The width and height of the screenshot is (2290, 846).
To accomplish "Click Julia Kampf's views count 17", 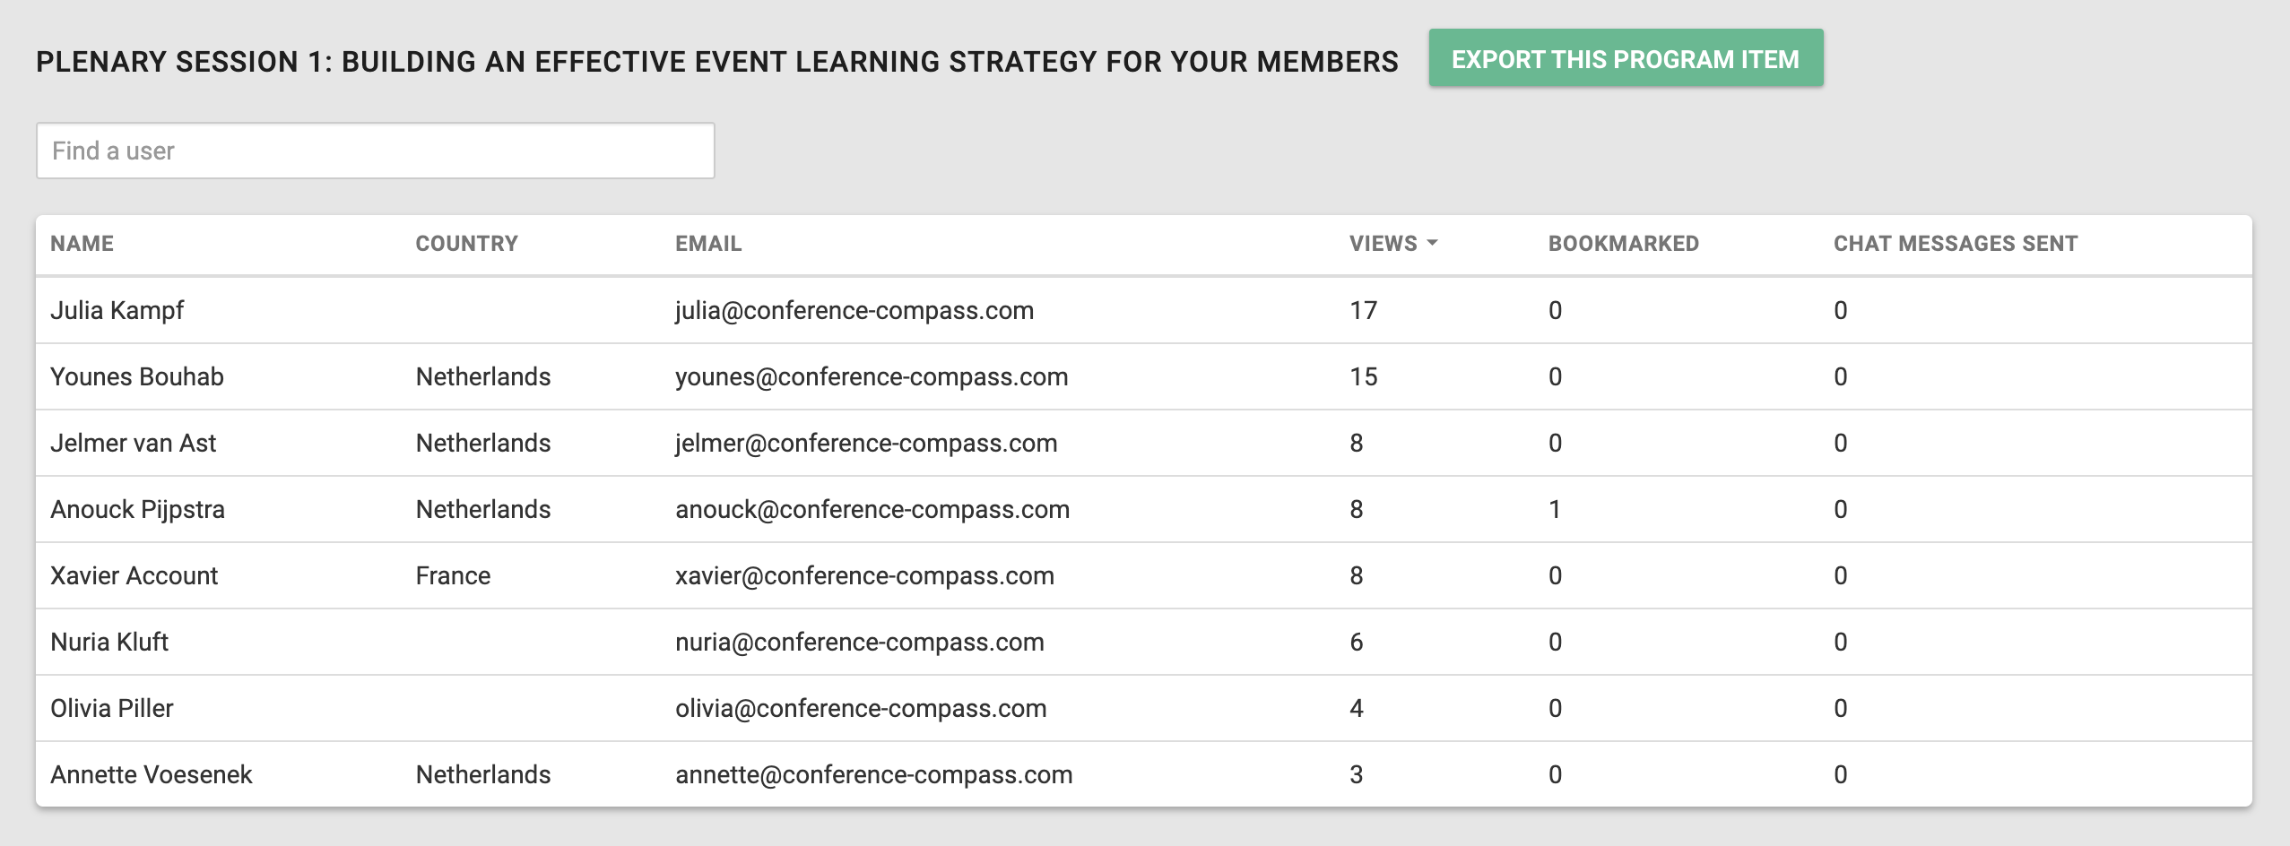I will (x=1363, y=310).
